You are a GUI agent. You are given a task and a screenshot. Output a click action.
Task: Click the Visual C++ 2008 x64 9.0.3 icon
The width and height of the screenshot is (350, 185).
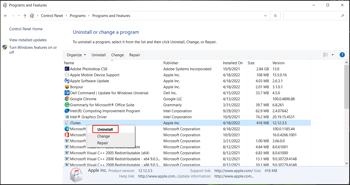pos(67,159)
